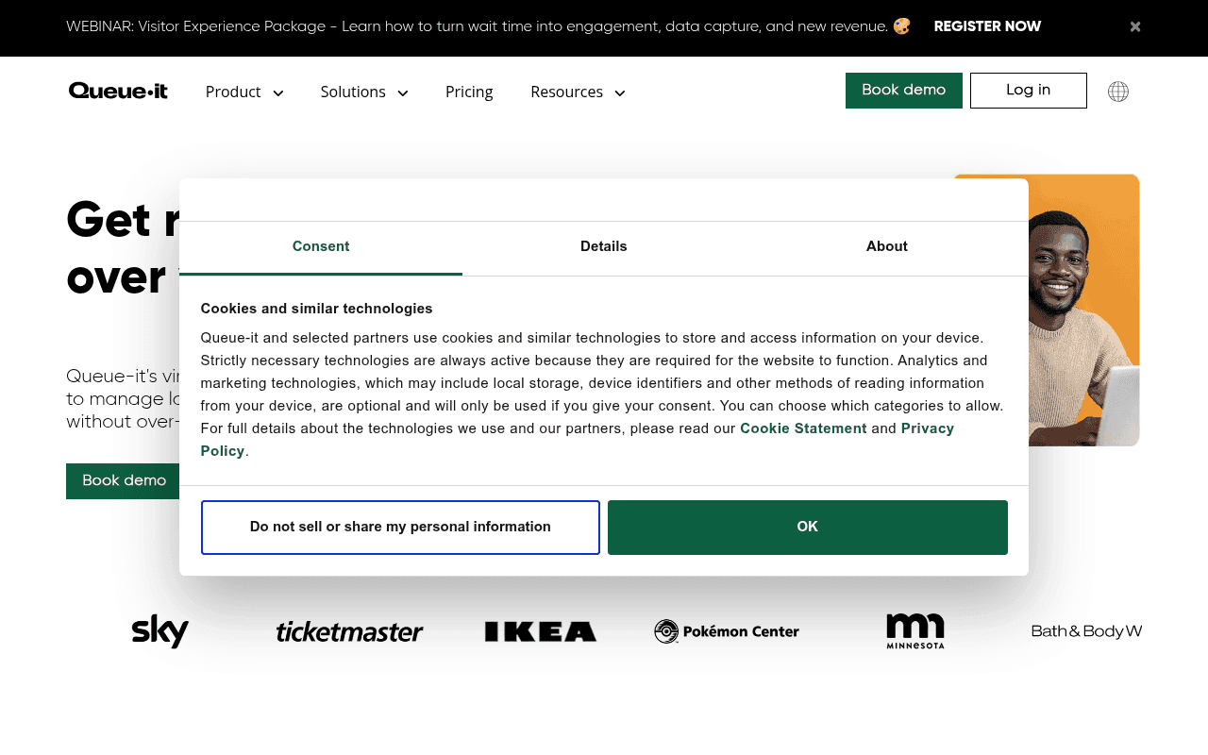This screenshot has width=1208, height=755.
Task: Click the Minnesota logo
Action: click(914, 630)
